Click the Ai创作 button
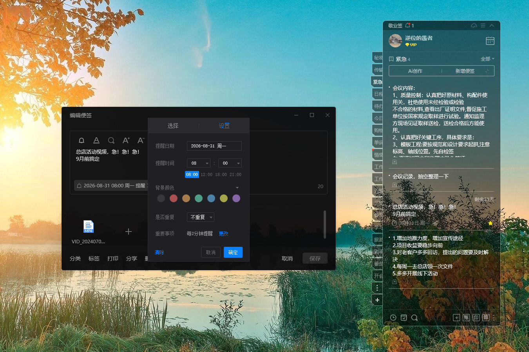The width and height of the screenshot is (529, 352). [x=415, y=71]
